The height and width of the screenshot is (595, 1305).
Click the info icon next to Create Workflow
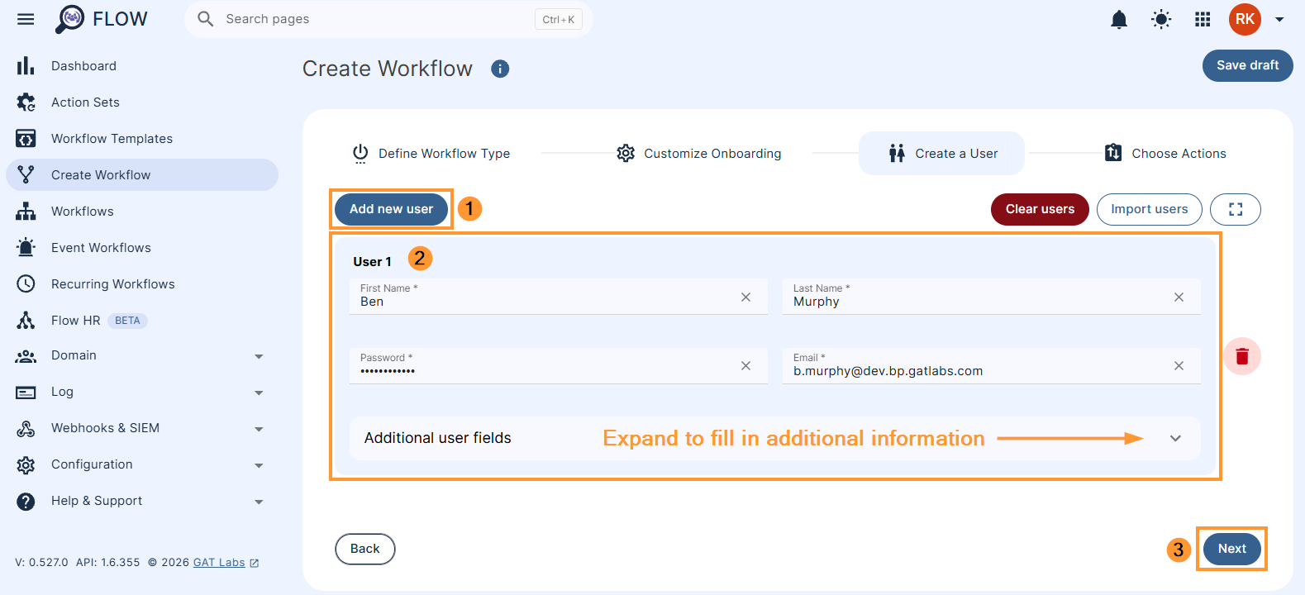[x=500, y=69]
